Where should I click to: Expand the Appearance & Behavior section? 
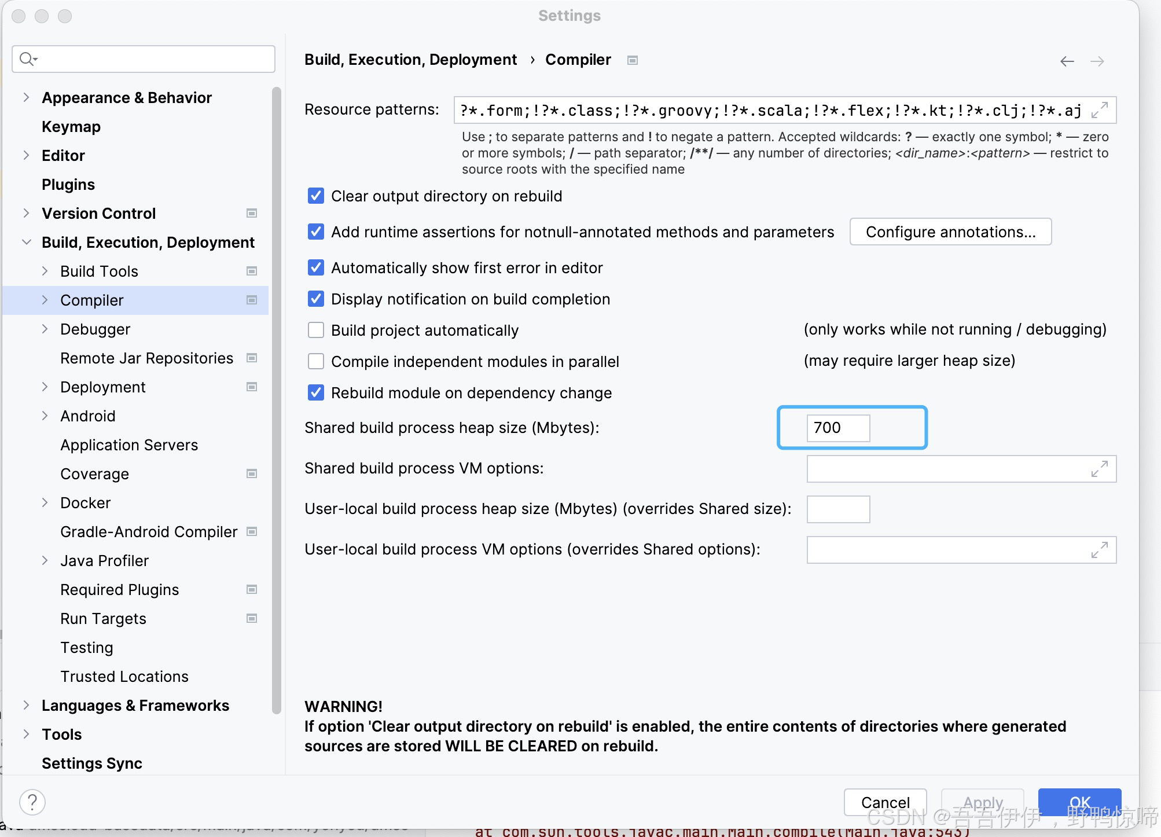[26, 97]
